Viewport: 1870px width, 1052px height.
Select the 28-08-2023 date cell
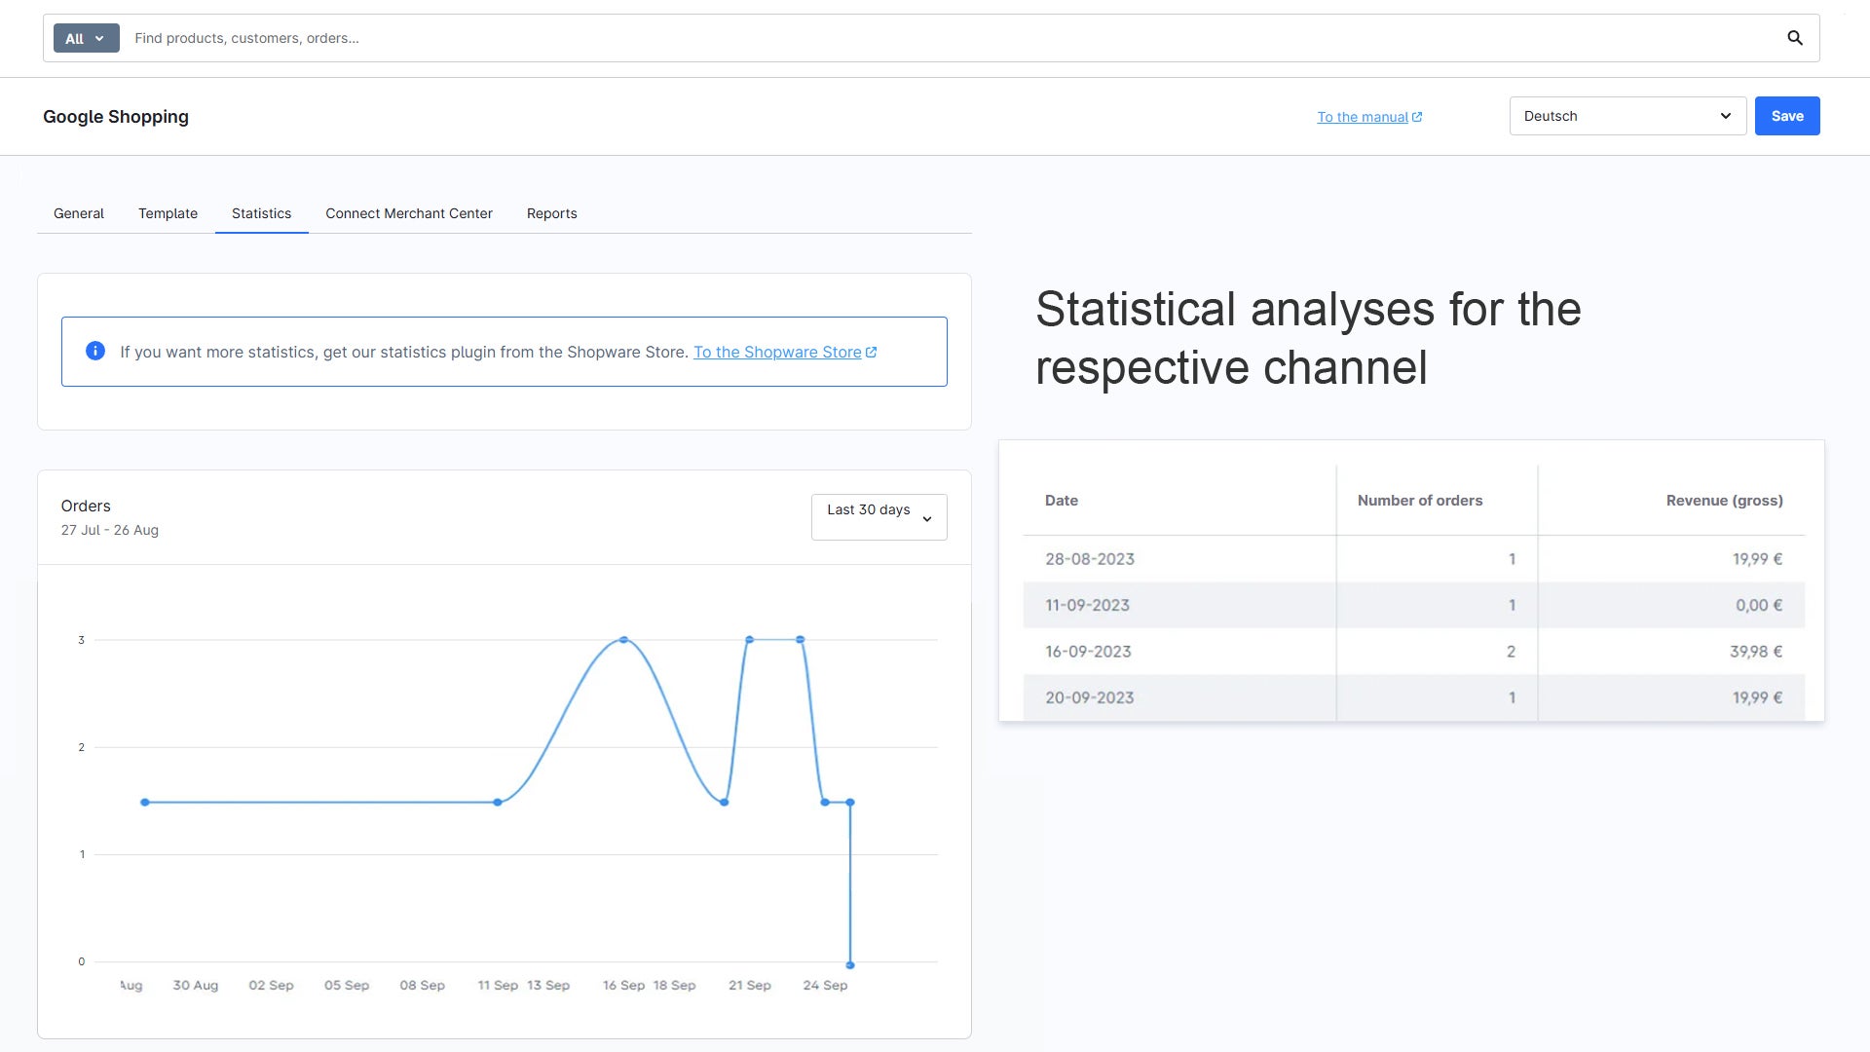coord(1090,559)
